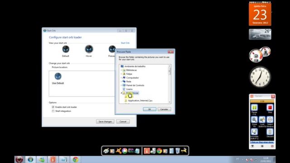The height and width of the screenshot is (163, 290).
Task: Select Computador in folder tree
Action: coord(132,78)
